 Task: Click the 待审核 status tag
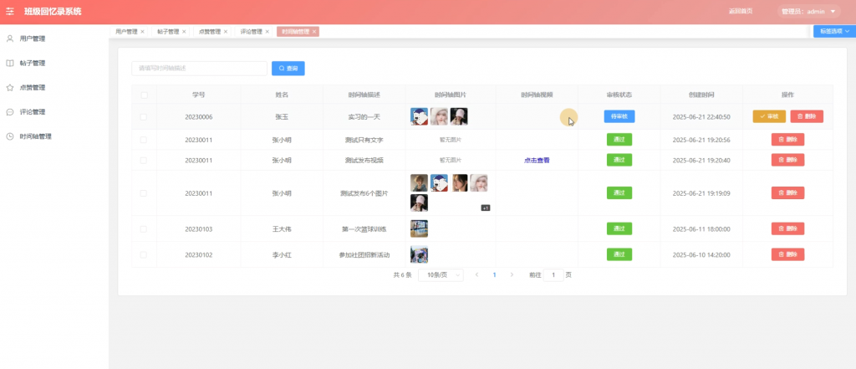(619, 116)
